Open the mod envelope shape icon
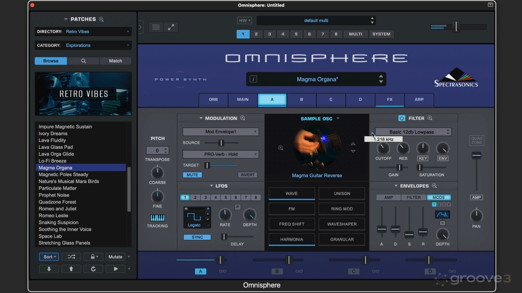The width and height of the screenshot is (522, 293). click(442, 215)
